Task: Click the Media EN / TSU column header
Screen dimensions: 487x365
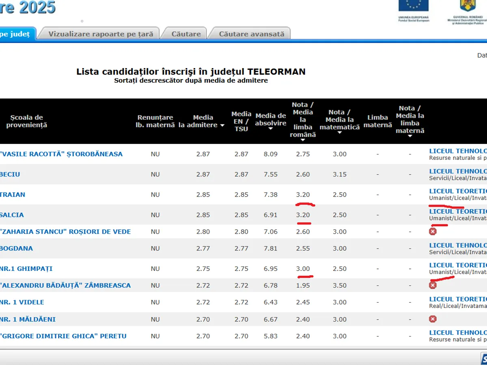Action: (241, 121)
